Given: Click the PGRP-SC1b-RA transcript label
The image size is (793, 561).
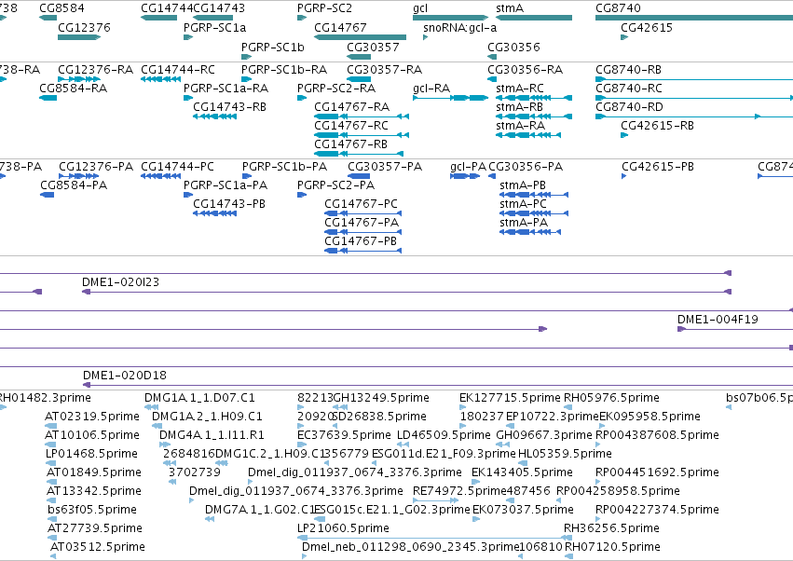Looking at the screenshot, I should pyautogui.click(x=284, y=69).
